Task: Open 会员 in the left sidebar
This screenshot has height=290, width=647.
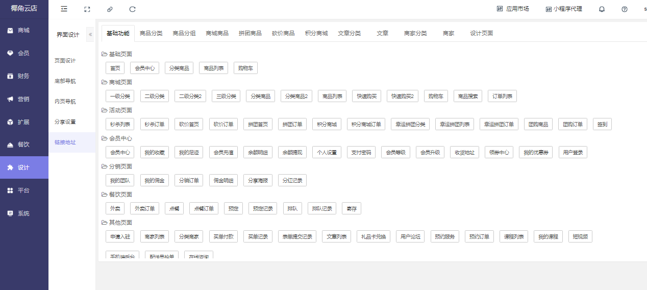Action: pos(23,53)
